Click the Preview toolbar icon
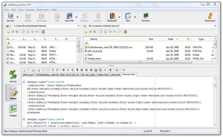The width and height of the screenshot is (223, 137). (x=84, y=17)
